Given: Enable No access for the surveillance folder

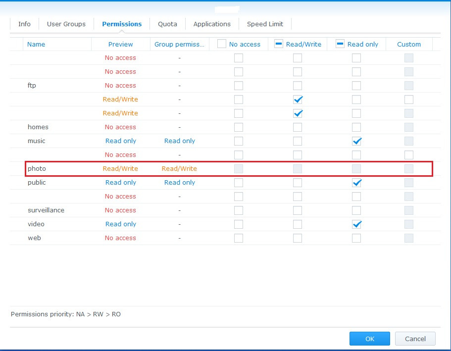Looking at the screenshot, I should click(239, 210).
